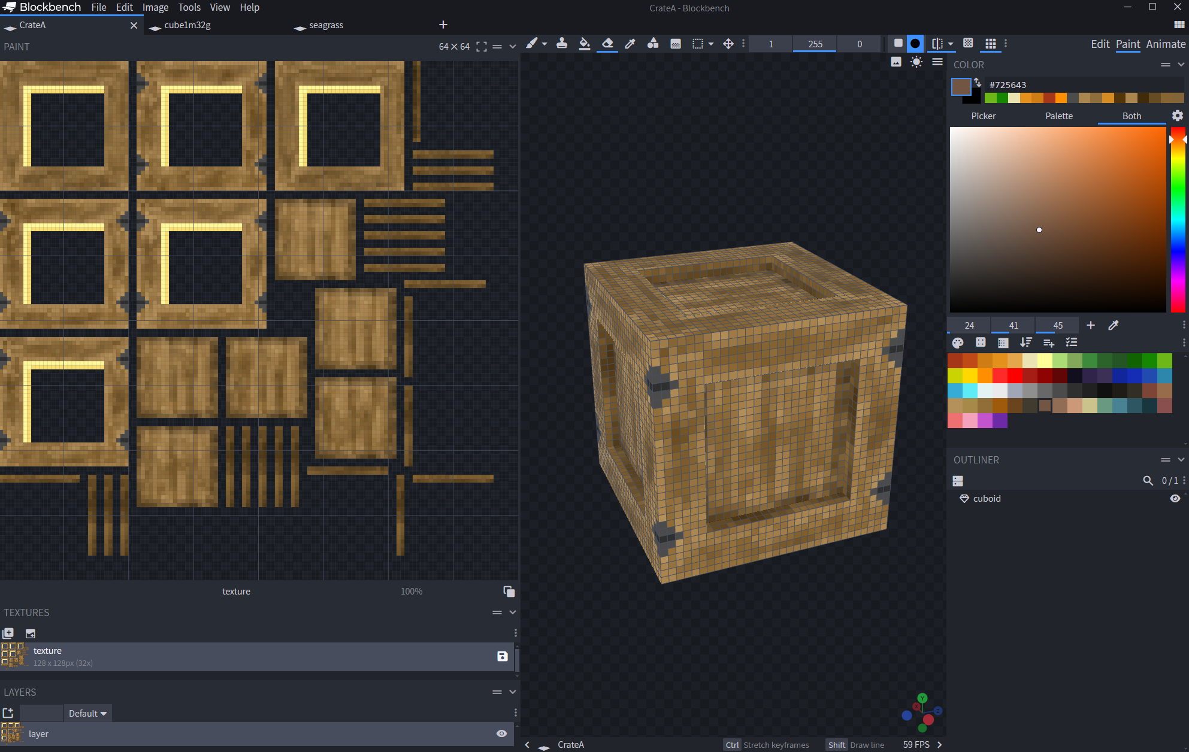This screenshot has width=1189, height=752.
Task: Select the Eraser tool
Action: coord(607,44)
